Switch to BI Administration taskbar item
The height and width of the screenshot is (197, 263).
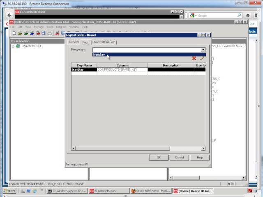point(109,191)
